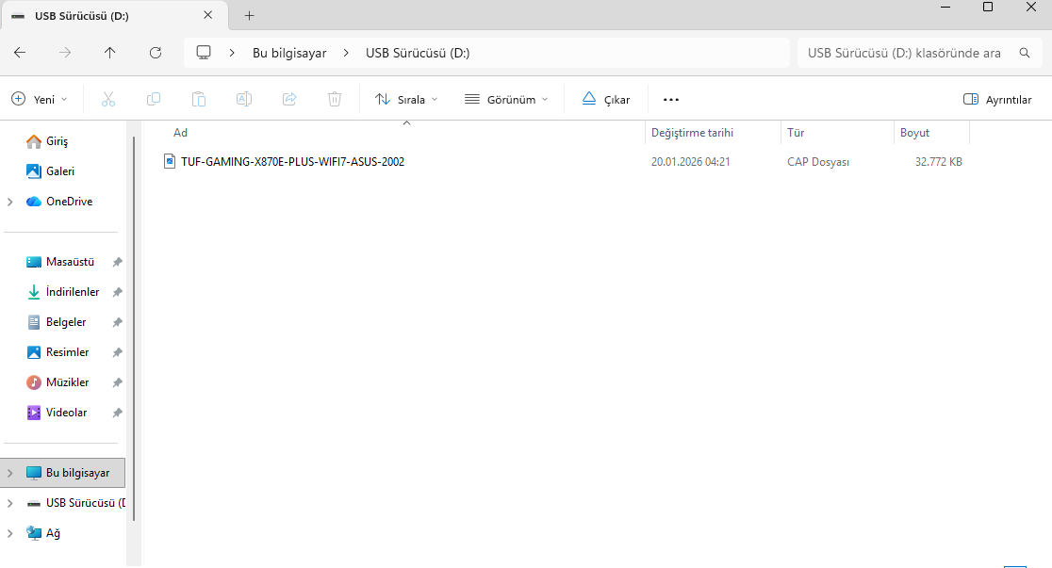Click the PC monitor icon in address bar
Viewport: 1052px width, 568px height.
click(204, 53)
